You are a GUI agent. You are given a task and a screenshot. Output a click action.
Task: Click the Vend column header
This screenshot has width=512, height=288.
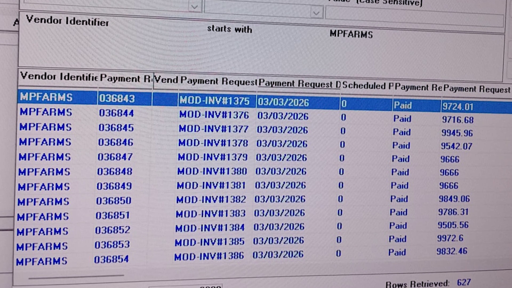pyautogui.click(x=166, y=80)
